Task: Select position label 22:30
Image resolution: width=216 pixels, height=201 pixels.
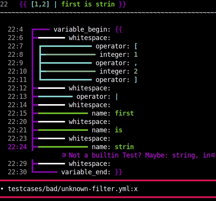Action: click(17, 172)
